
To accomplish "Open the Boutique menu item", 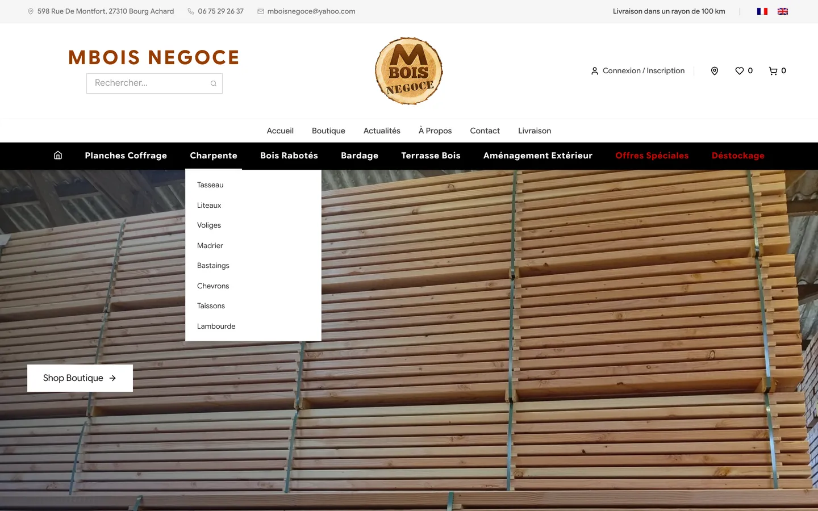I will point(328,131).
